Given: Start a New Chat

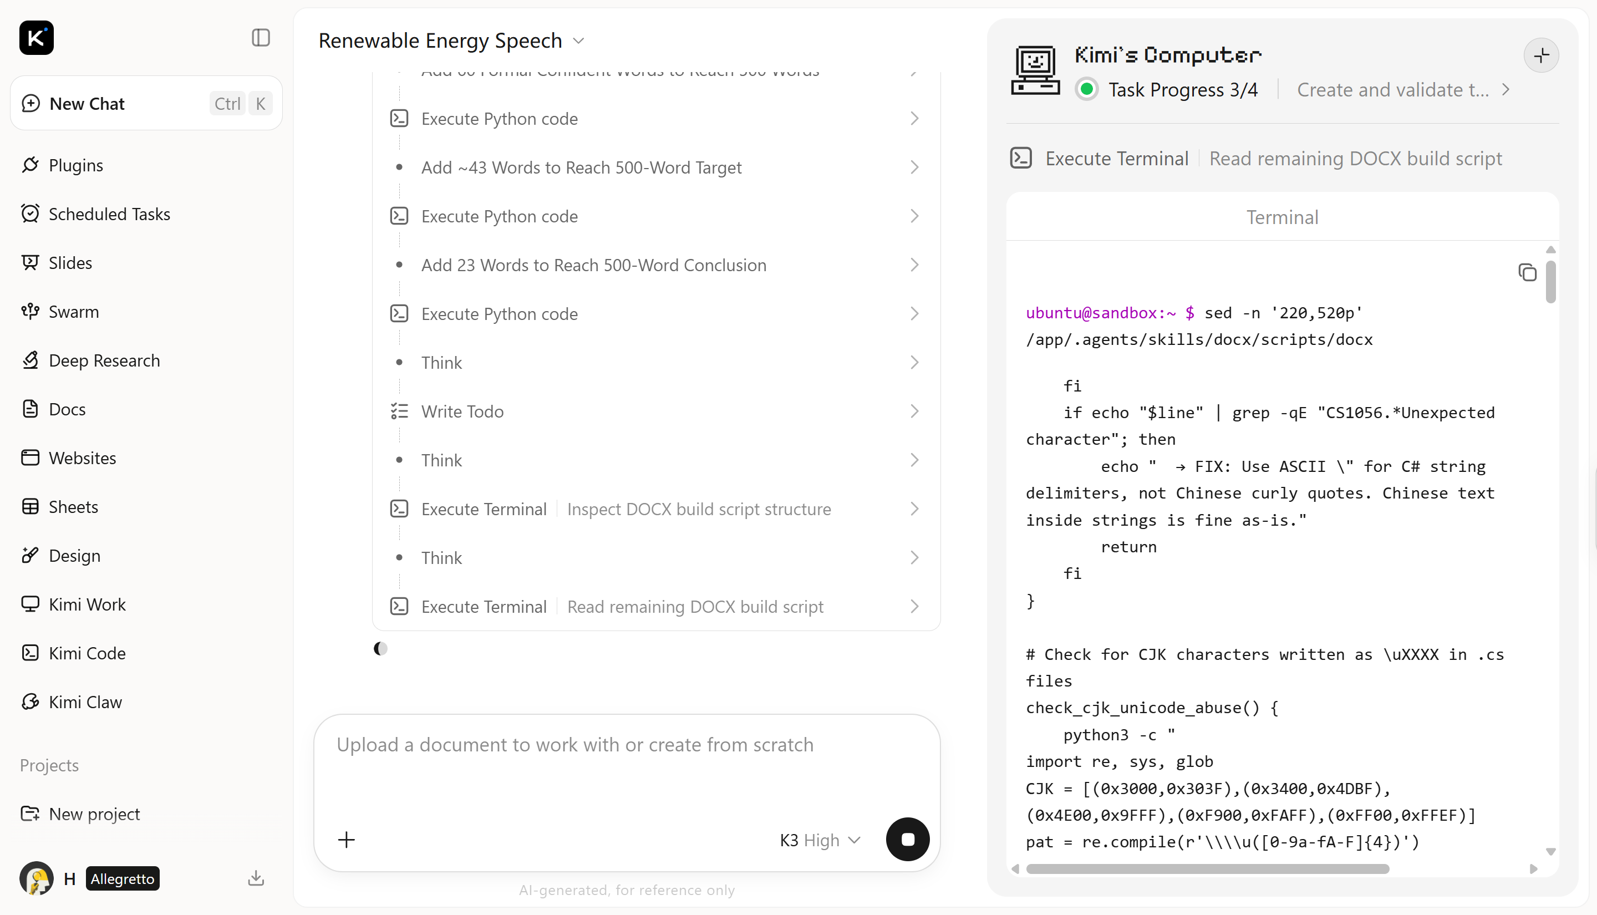Looking at the screenshot, I should 146,103.
